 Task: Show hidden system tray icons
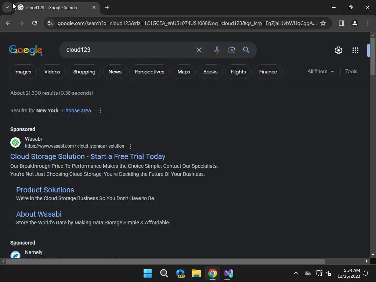click(x=296, y=273)
